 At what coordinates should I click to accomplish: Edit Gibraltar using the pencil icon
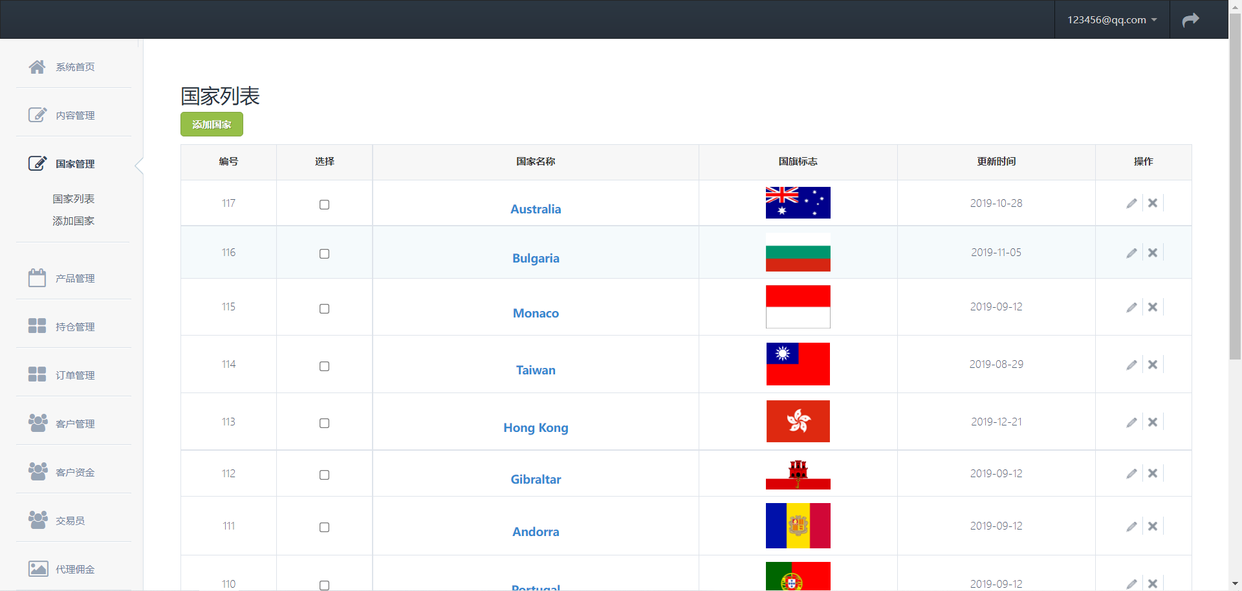pyautogui.click(x=1131, y=474)
